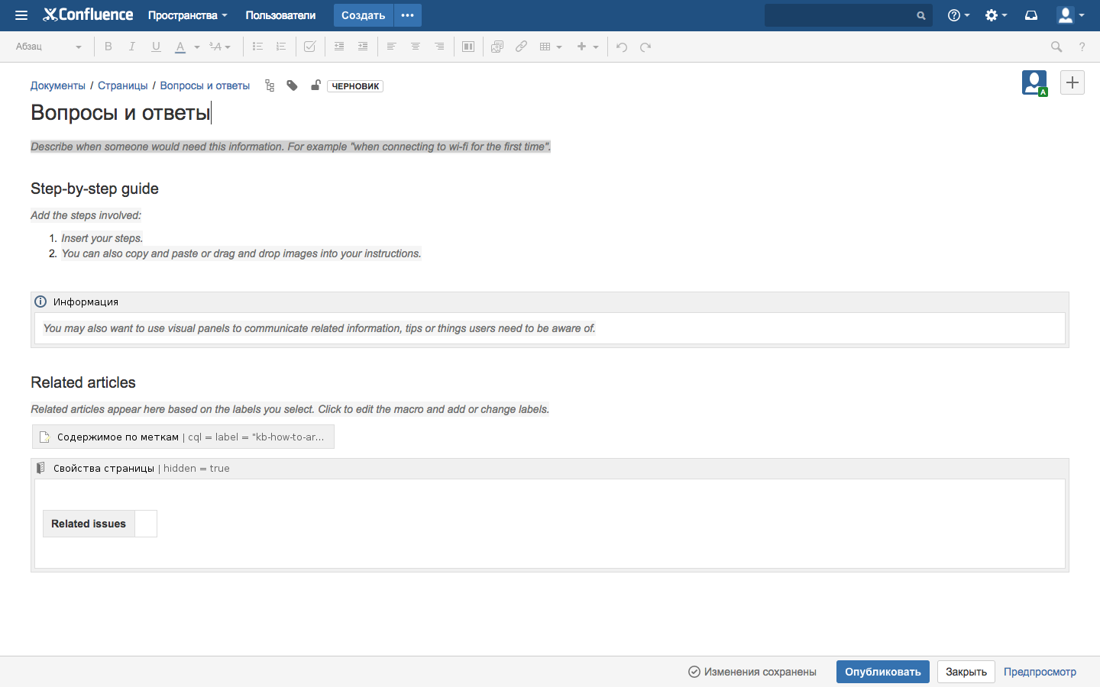This screenshot has width=1100, height=687.
Task: Redo the last change
Action: point(645,47)
